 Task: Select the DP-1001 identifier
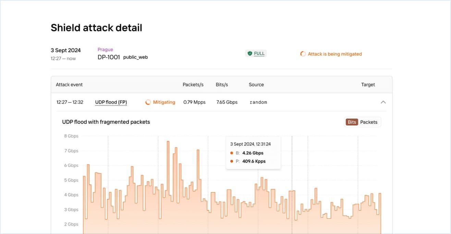pos(109,57)
